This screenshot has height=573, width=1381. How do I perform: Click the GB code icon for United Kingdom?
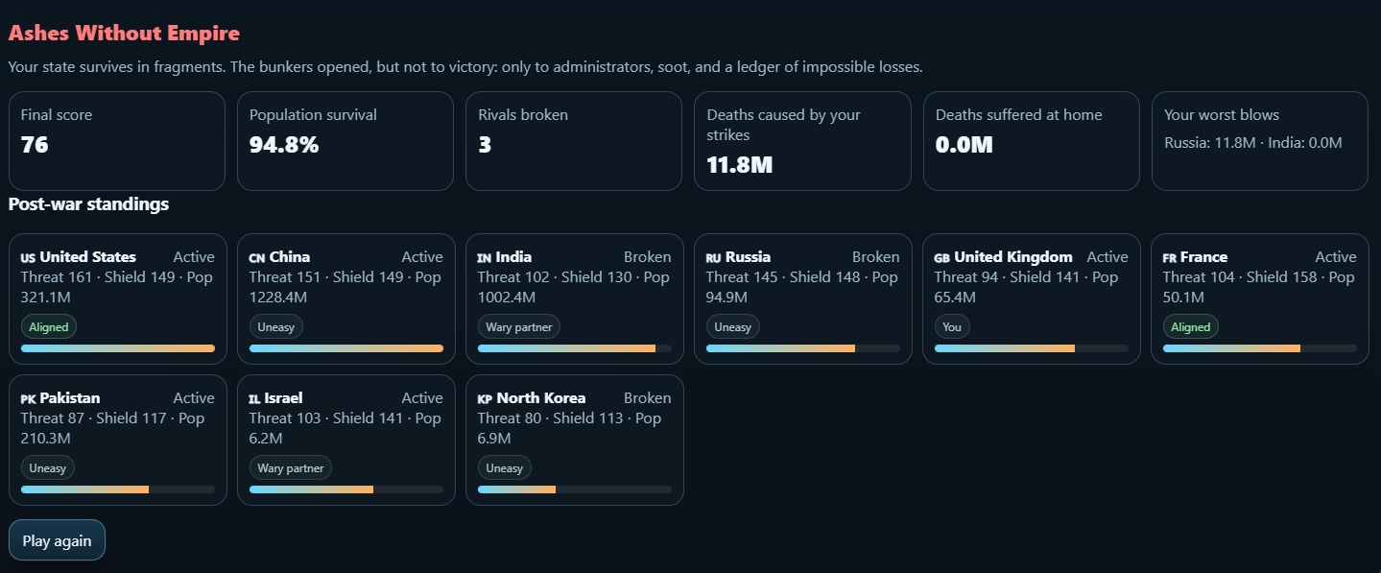[941, 258]
